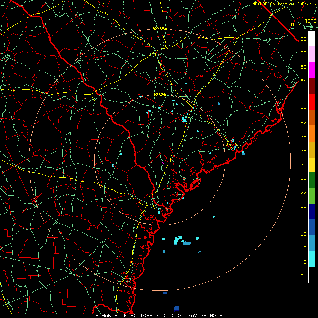
Task: Click the legend value 26
Action: 304,178
